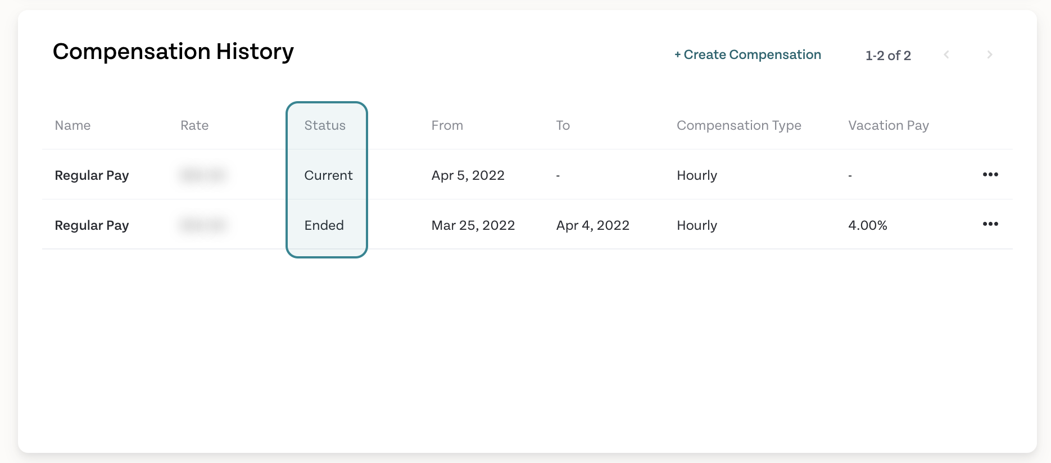Screen dimensions: 1051x463
Task: Click the Status column header
Action: (x=325, y=125)
